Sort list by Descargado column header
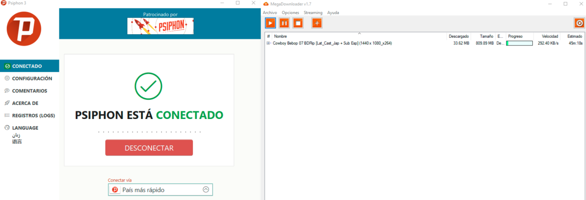The height and width of the screenshot is (200, 586). (x=459, y=37)
